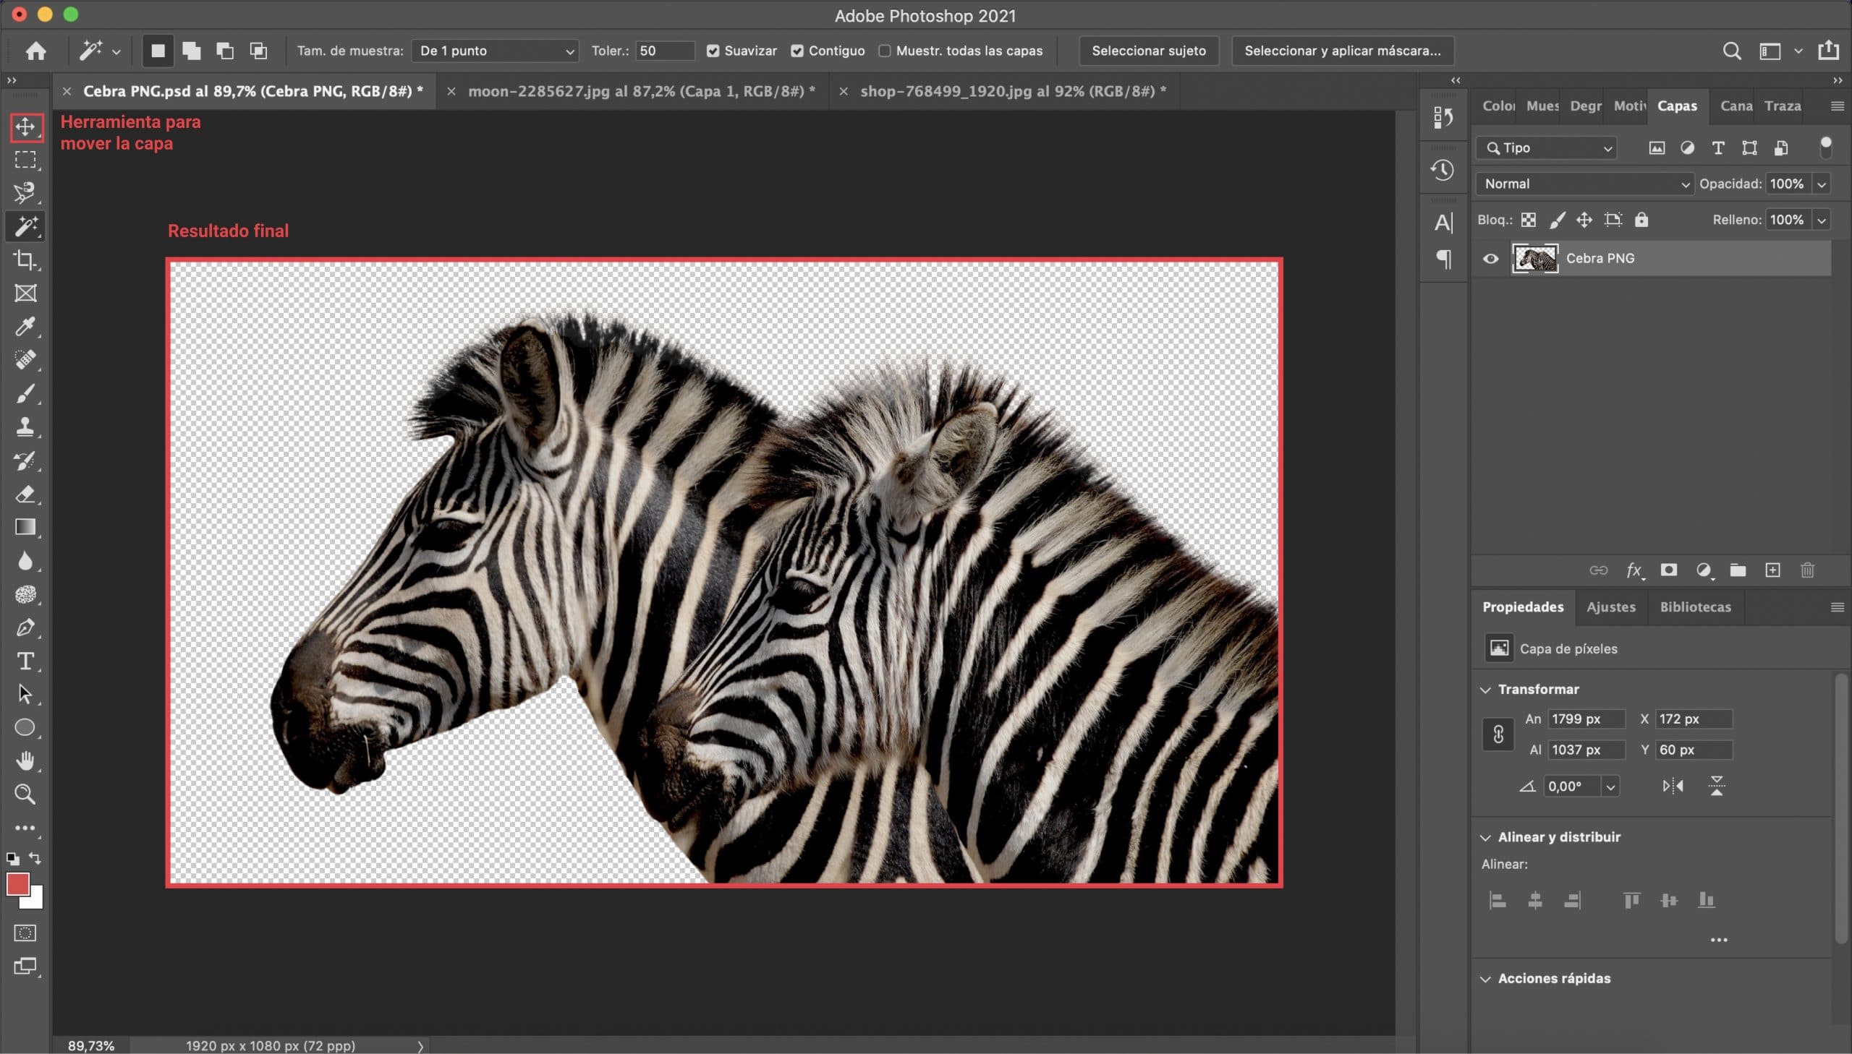Select the Lasso tool

[25, 193]
